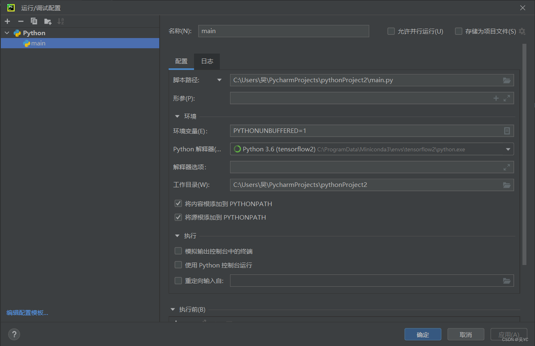Open help with question mark button
Screen dimensions: 535x346
[14, 334]
